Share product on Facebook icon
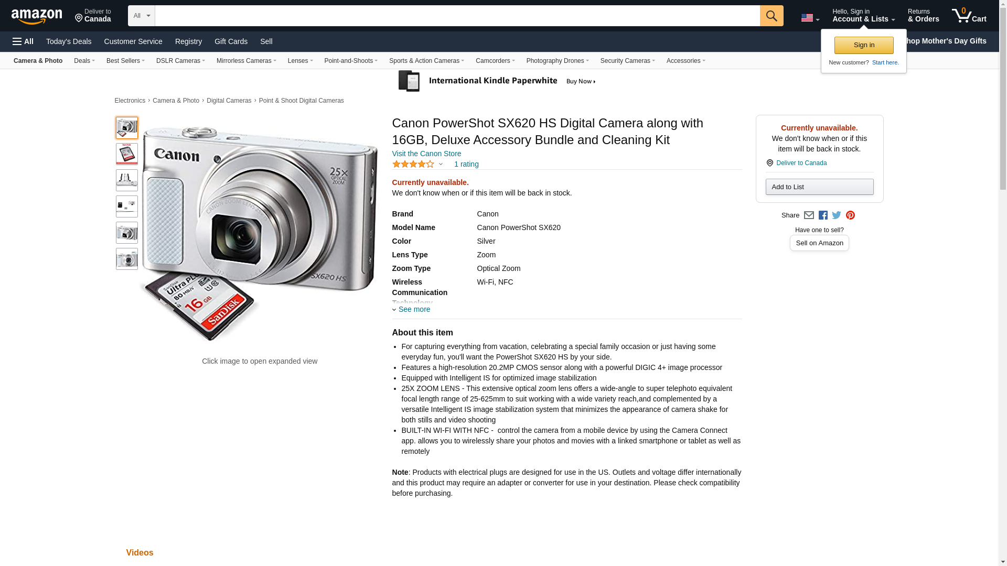 [823, 215]
